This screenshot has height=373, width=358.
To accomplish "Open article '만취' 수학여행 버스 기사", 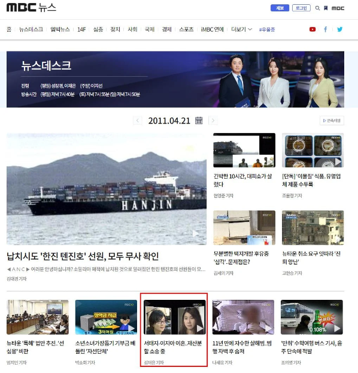I will pyautogui.click(x=312, y=347).
